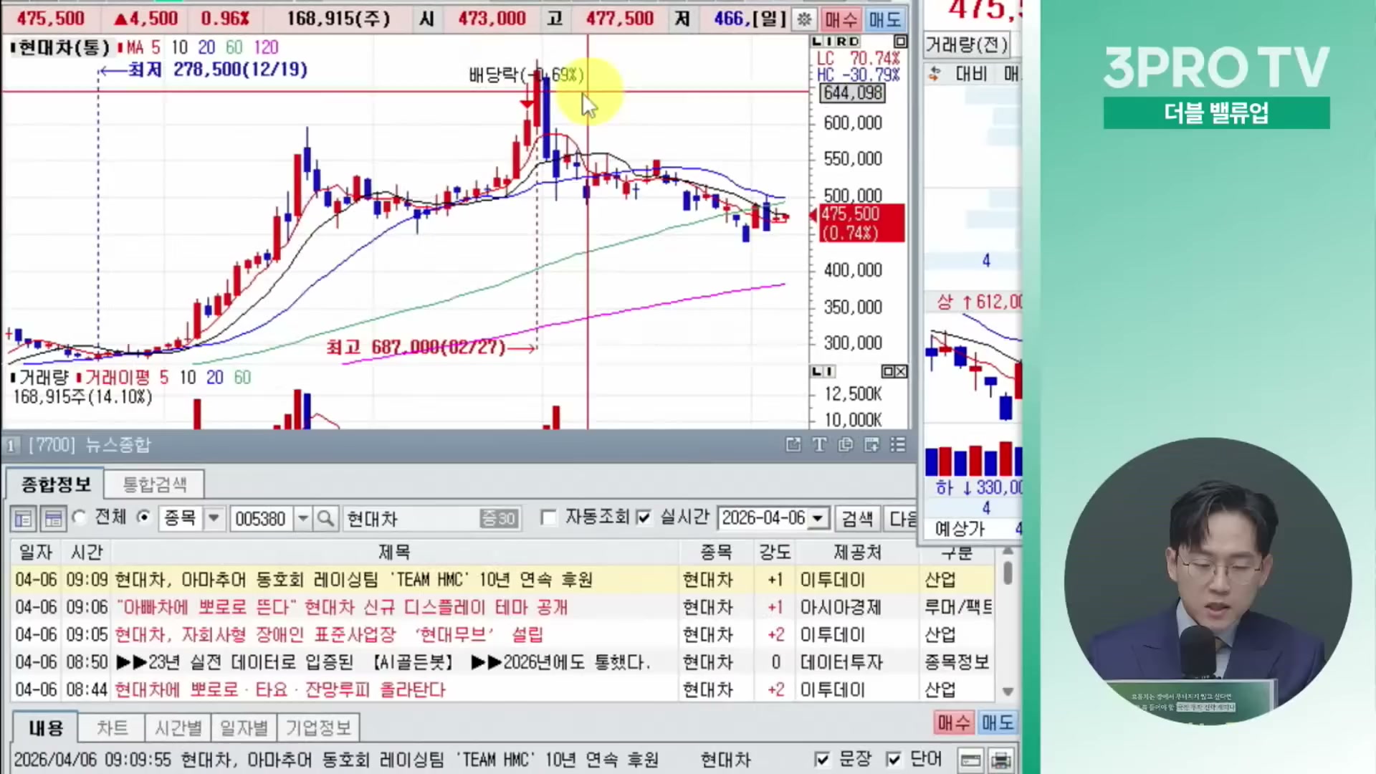Enable the 자동조회 checkbox
1376x774 pixels.
click(549, 517)
